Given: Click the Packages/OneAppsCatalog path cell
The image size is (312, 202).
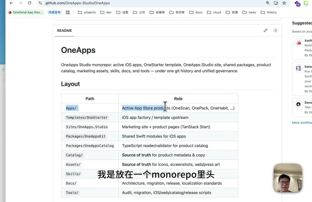Looking at the screenshot, I should click(x=90, y=146).
